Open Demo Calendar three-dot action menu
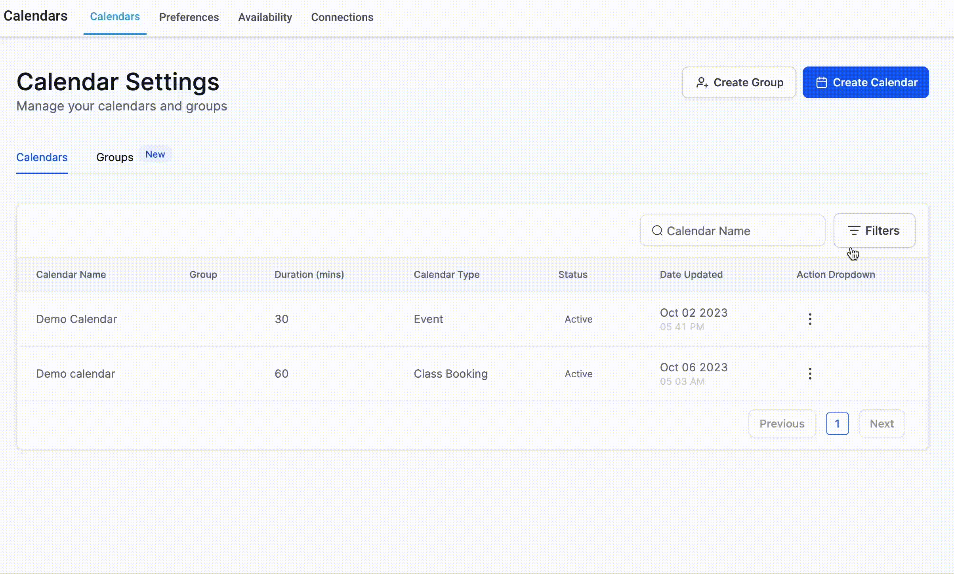 (810, 319)
